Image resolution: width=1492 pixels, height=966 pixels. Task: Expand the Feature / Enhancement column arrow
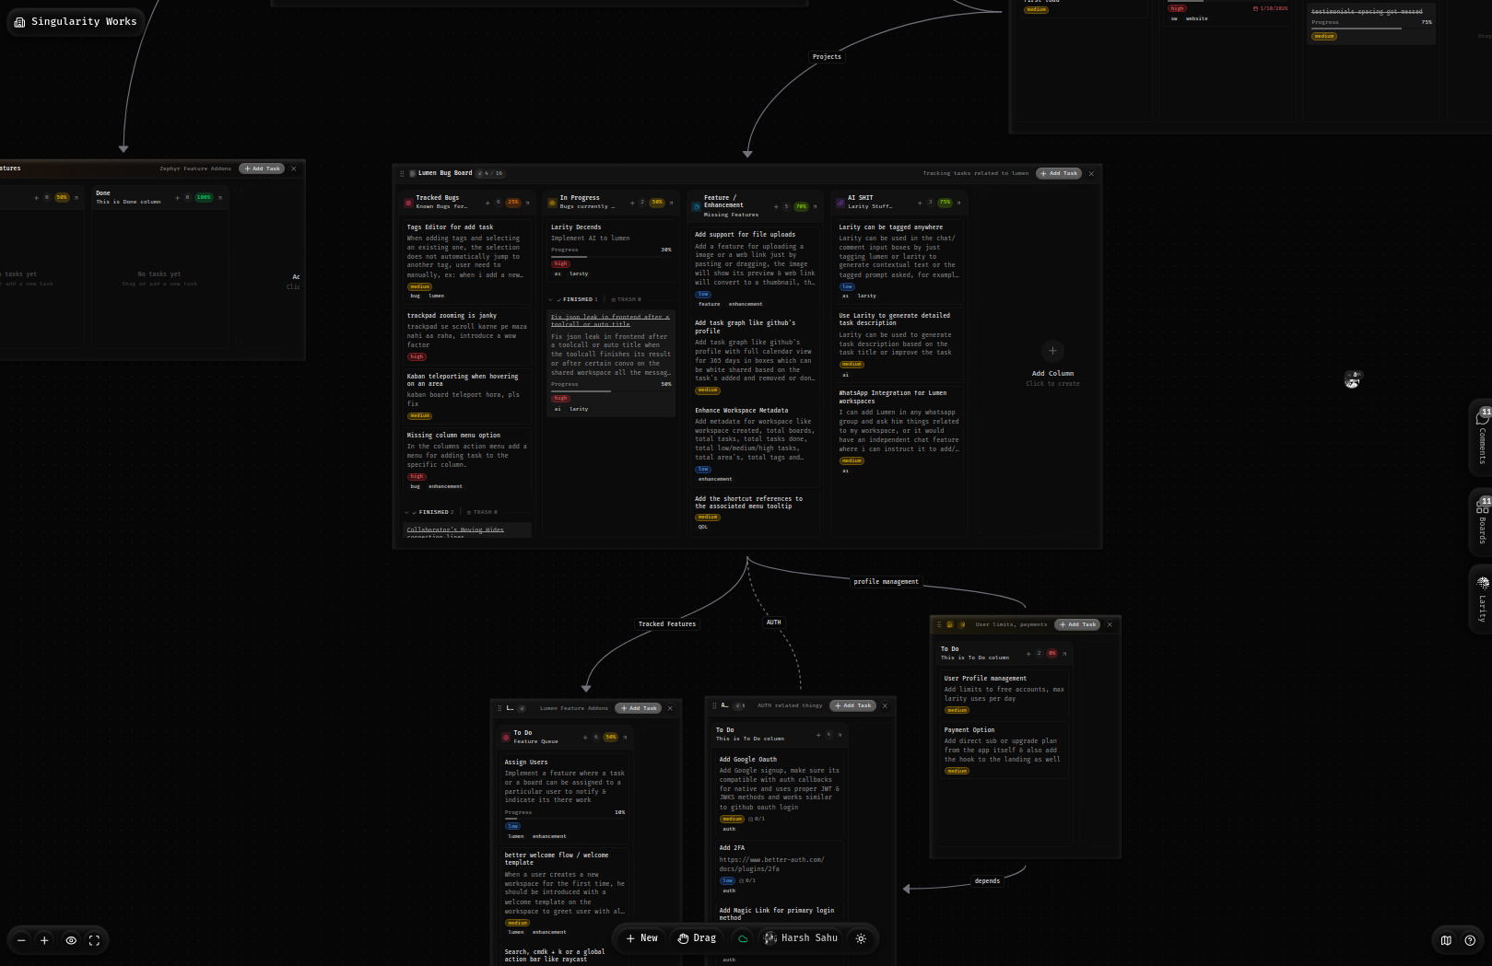pyautogui.click(x=815, y=206)
